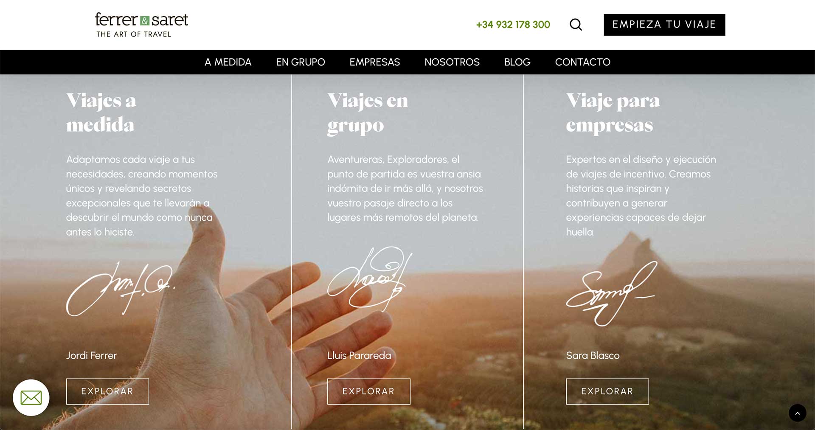Click Sara Blasco's signature image
Image resolution: width=815 pixels, height=430 pixels.
point(612,294)
